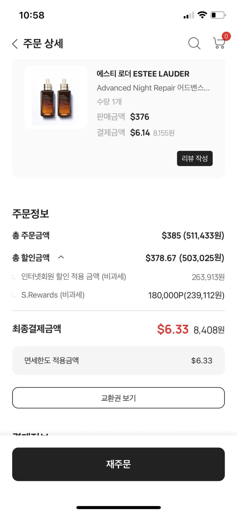The image size is (237, 514).
Task: Tap the 주문 상세 page title
Action: [43, 43]
